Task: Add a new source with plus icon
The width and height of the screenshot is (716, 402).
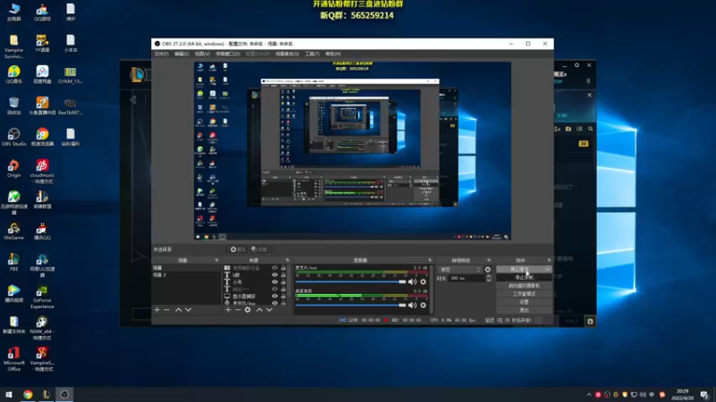Action: (228, 310)
